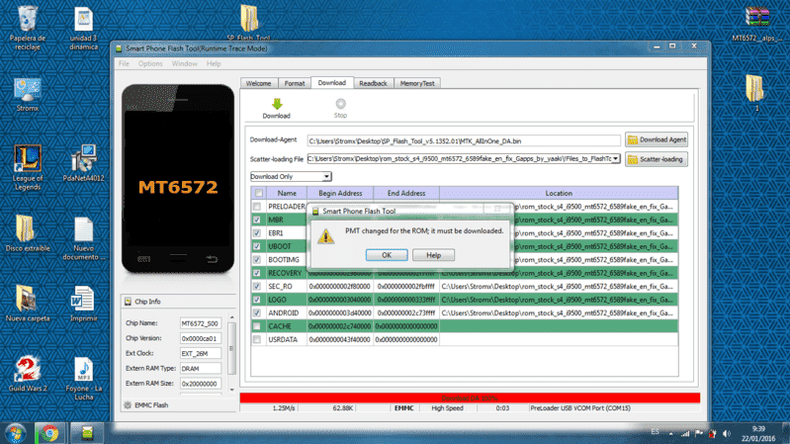
Task: Open the Download Only mode dropdown
Action: click(x=291, y=176)
